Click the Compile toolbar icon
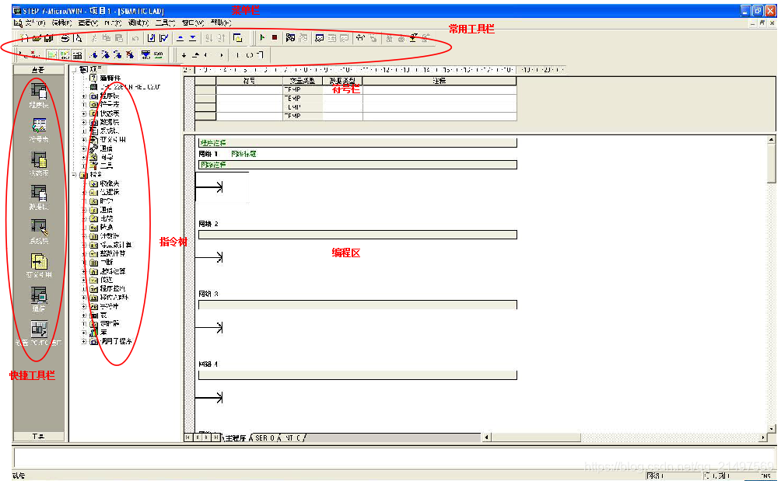The image size is (781, 481). (152, 38)
